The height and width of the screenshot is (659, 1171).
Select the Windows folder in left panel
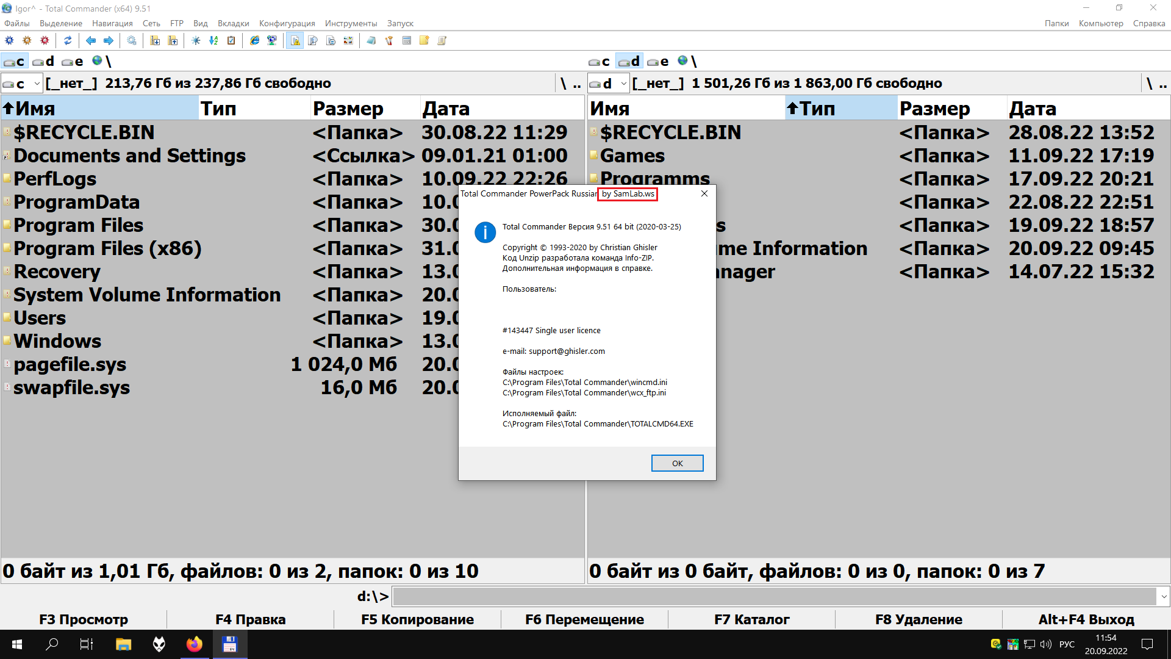point(231,341)
